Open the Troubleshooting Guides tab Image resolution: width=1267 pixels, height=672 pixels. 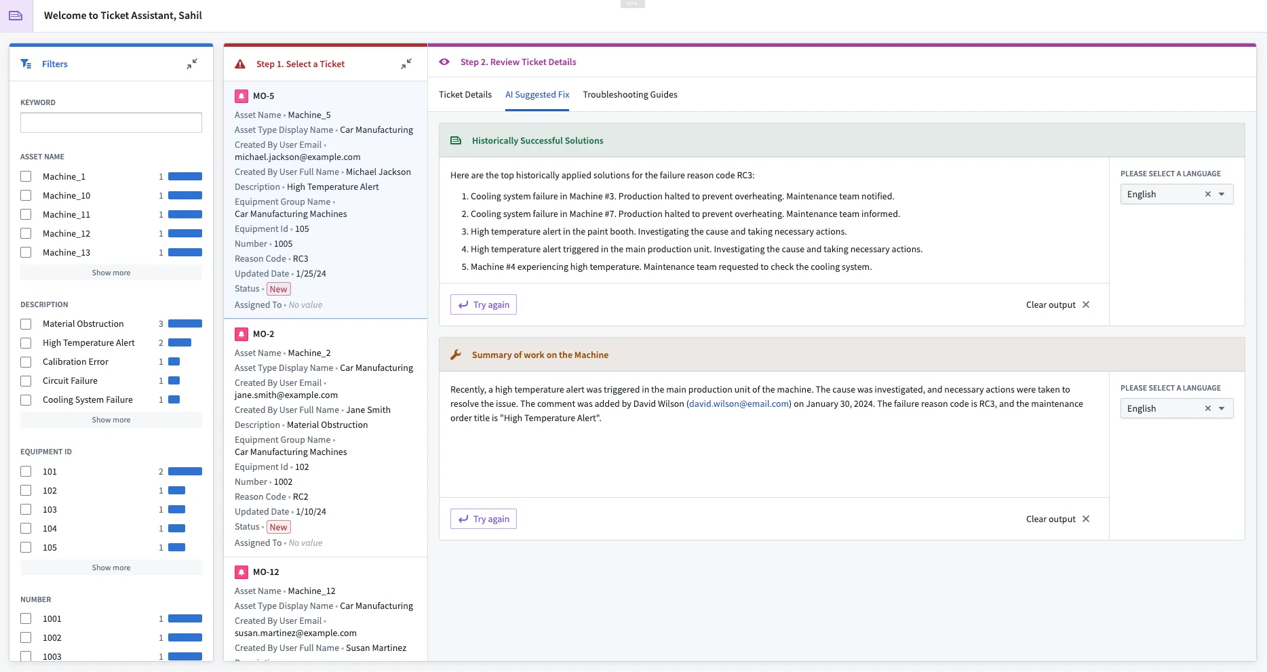pyautogui.click(x=630, y=95)
